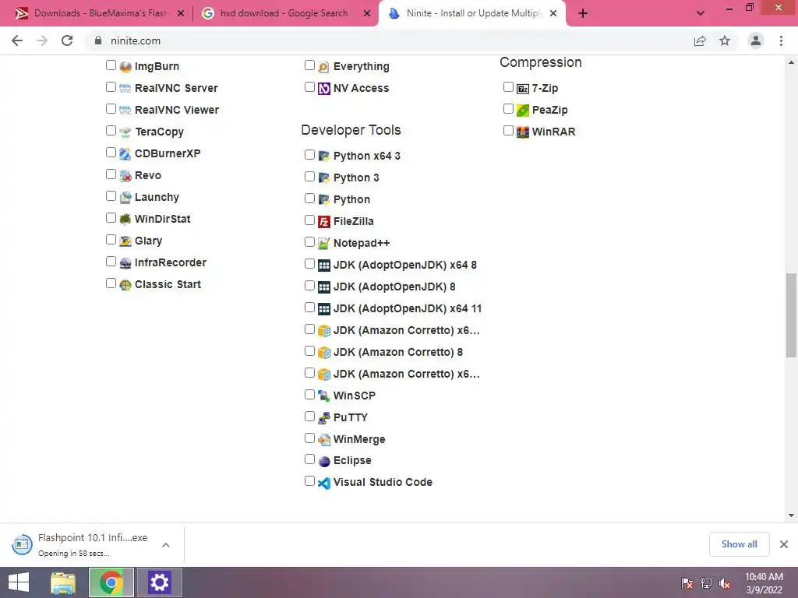Image resolution: width=798 pixels, height=598 pixels.
Task: Click the Everything search icon
Action: tap(324, 67)
